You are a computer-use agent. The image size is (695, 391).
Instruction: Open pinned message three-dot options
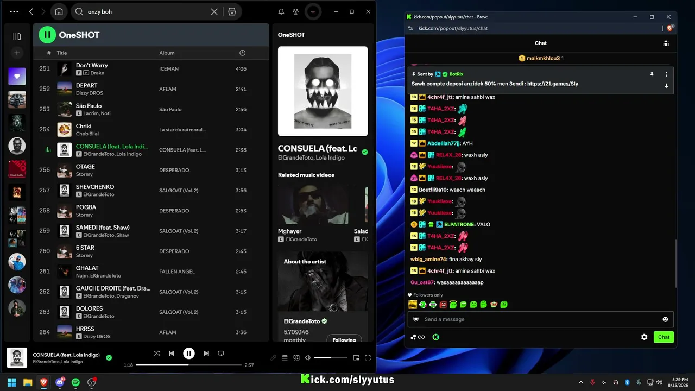coord(666,74)
